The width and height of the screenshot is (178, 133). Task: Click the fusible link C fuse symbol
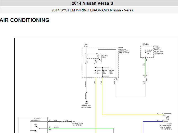(x=145, y=52)
